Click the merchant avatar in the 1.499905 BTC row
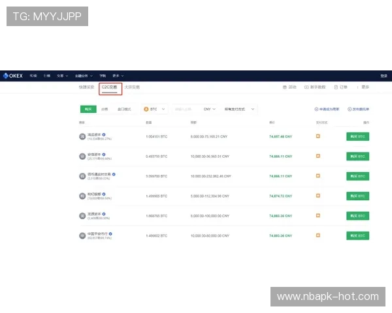This screenshot has width=392, height=313. tap(82, 196)
